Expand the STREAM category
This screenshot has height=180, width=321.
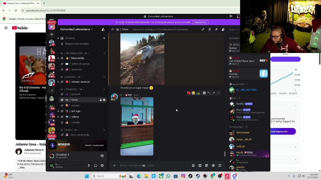(71, 77)
